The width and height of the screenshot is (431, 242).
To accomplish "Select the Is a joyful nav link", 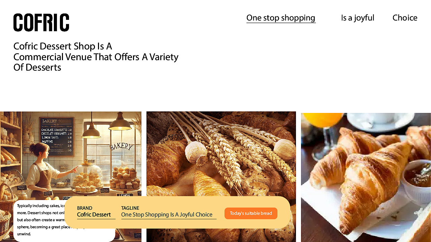I will pos(358,18).
